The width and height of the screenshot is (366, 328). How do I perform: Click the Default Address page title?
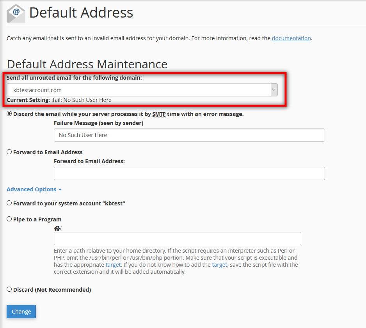click(81, 13)
